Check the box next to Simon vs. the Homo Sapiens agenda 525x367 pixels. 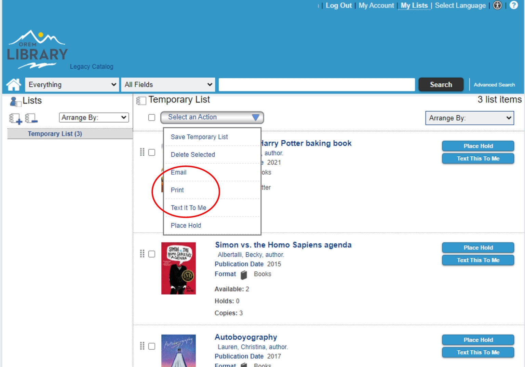(152, 254)
